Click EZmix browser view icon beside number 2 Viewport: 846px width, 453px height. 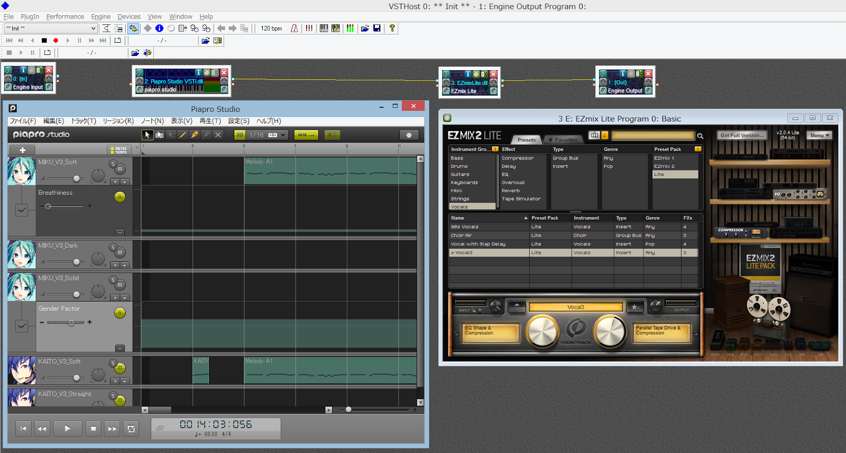(x=594, y=135)
